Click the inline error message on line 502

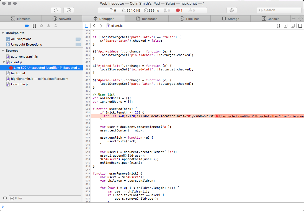pyautogui.click(x=259, y=116)
